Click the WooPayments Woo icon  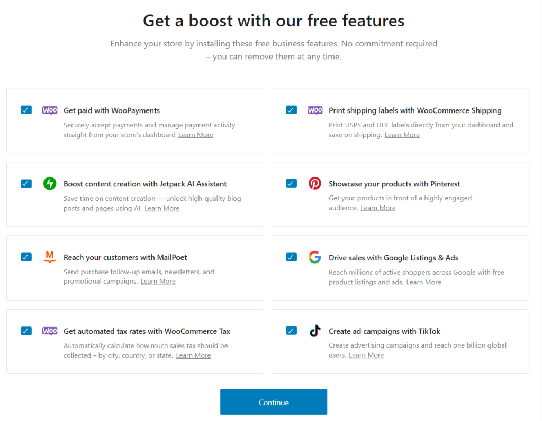pyautogui.click(x=49, y=110)
